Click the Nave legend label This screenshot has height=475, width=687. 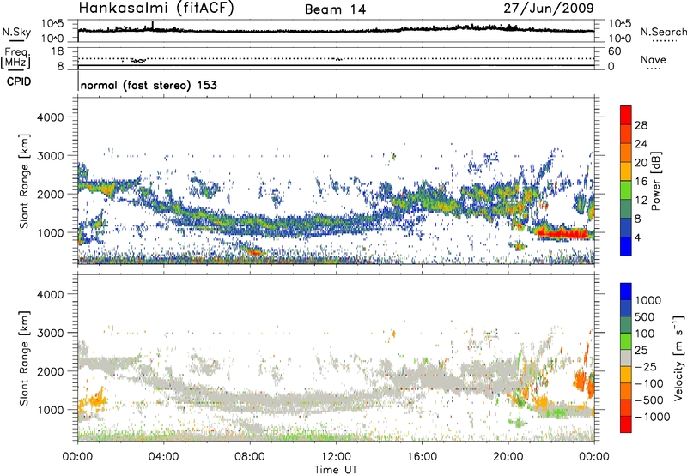coord(654,59)
